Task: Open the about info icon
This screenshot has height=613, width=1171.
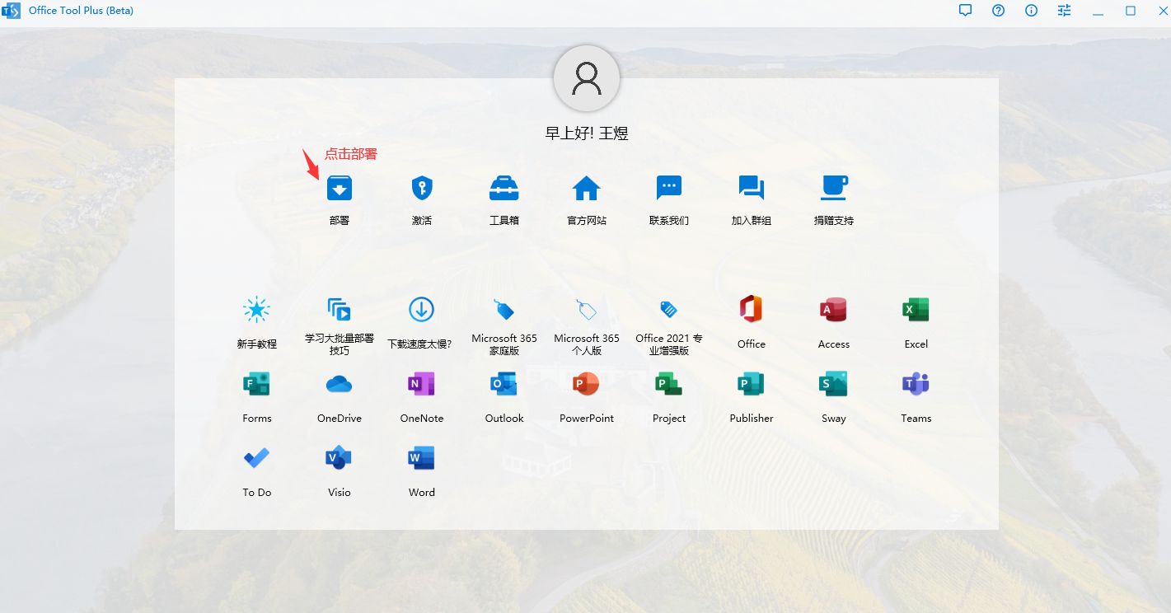Action: 1032,11
